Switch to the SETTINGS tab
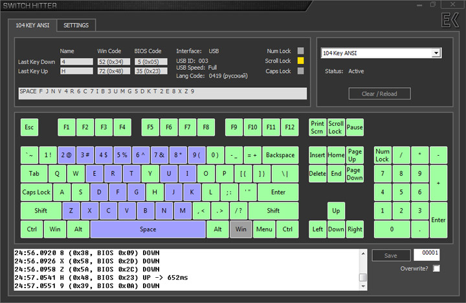 click(x=76, y=25)
